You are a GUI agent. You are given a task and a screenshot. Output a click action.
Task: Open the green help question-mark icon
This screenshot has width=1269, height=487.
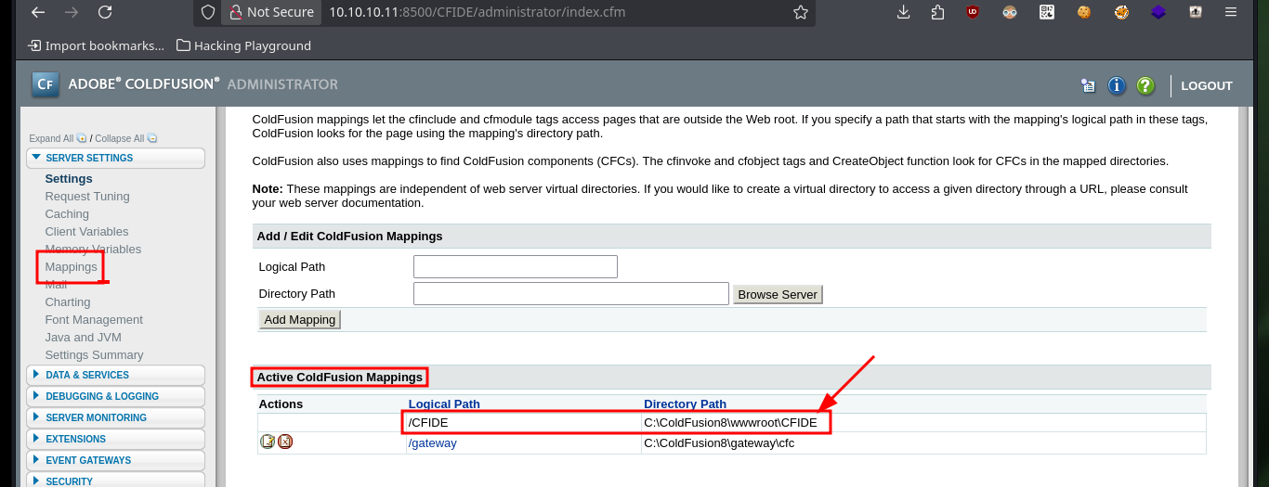click(x=1145, y=85)
